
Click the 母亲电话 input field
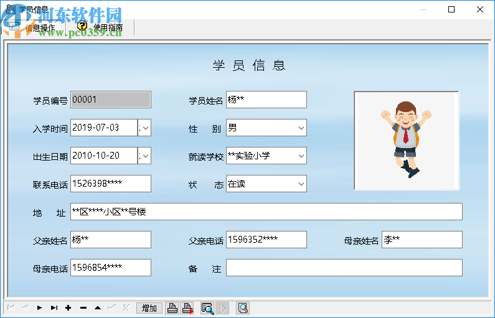(x=111, y=268)
